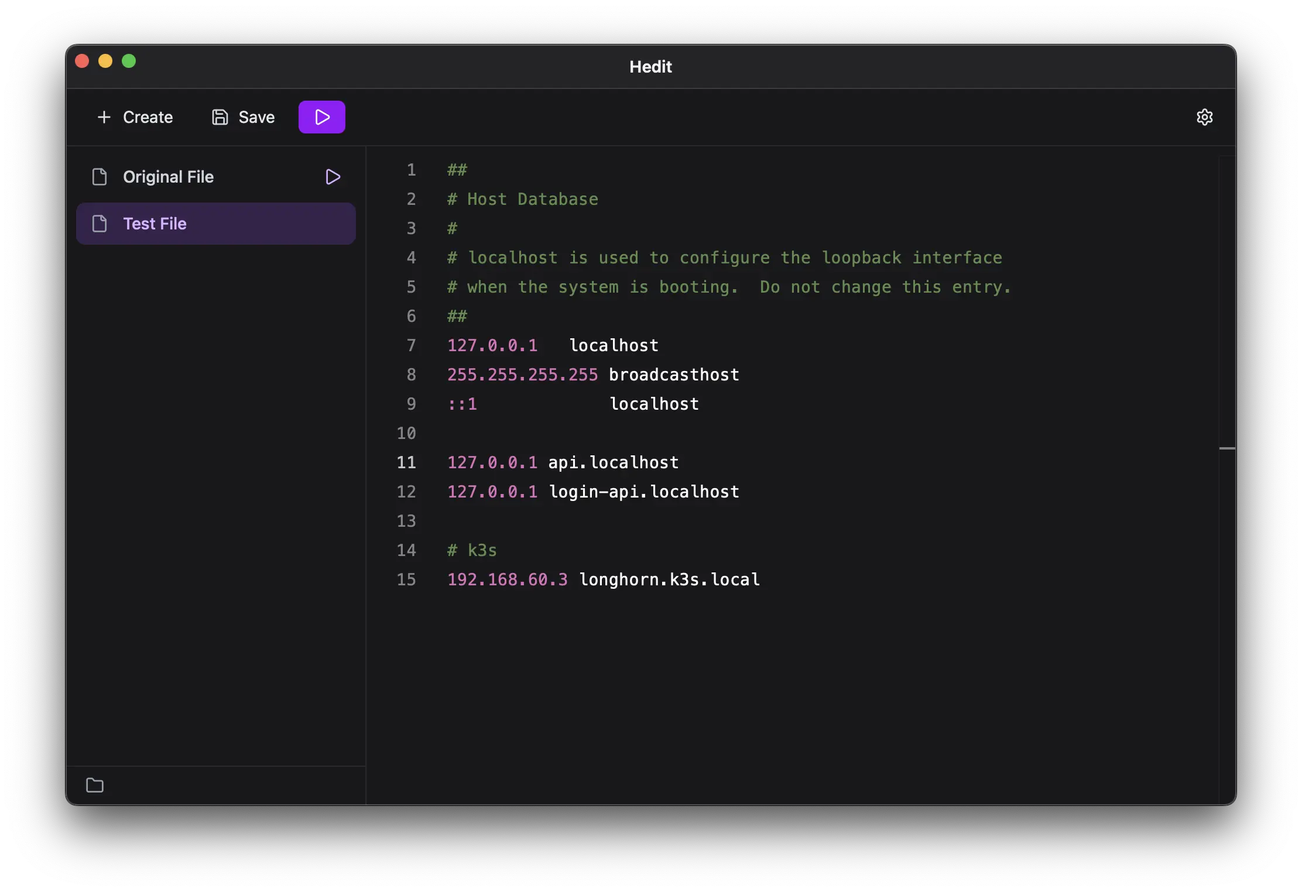Click the plus icon next to Create
The height and width of the screenshot is (892, 1302).
pos(104,117)
